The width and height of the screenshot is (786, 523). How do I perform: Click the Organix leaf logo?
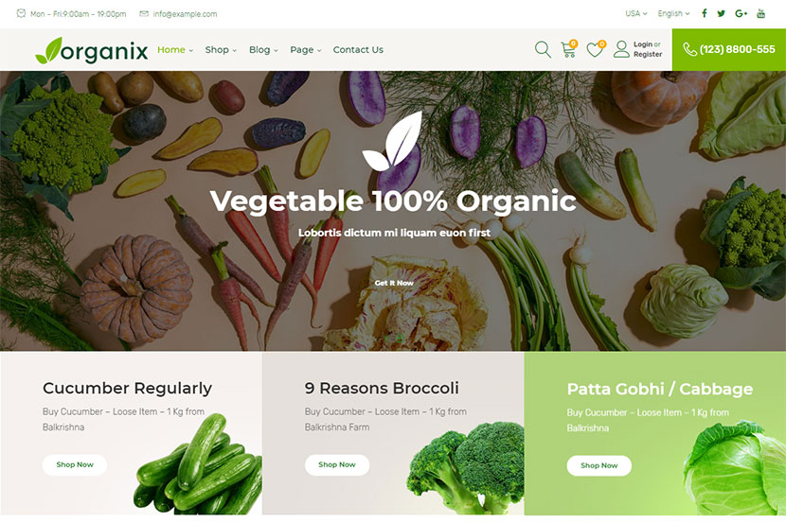point(92,50)
